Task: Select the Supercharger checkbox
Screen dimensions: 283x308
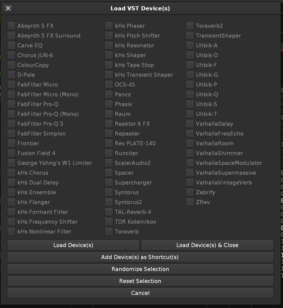Action: 109,183
